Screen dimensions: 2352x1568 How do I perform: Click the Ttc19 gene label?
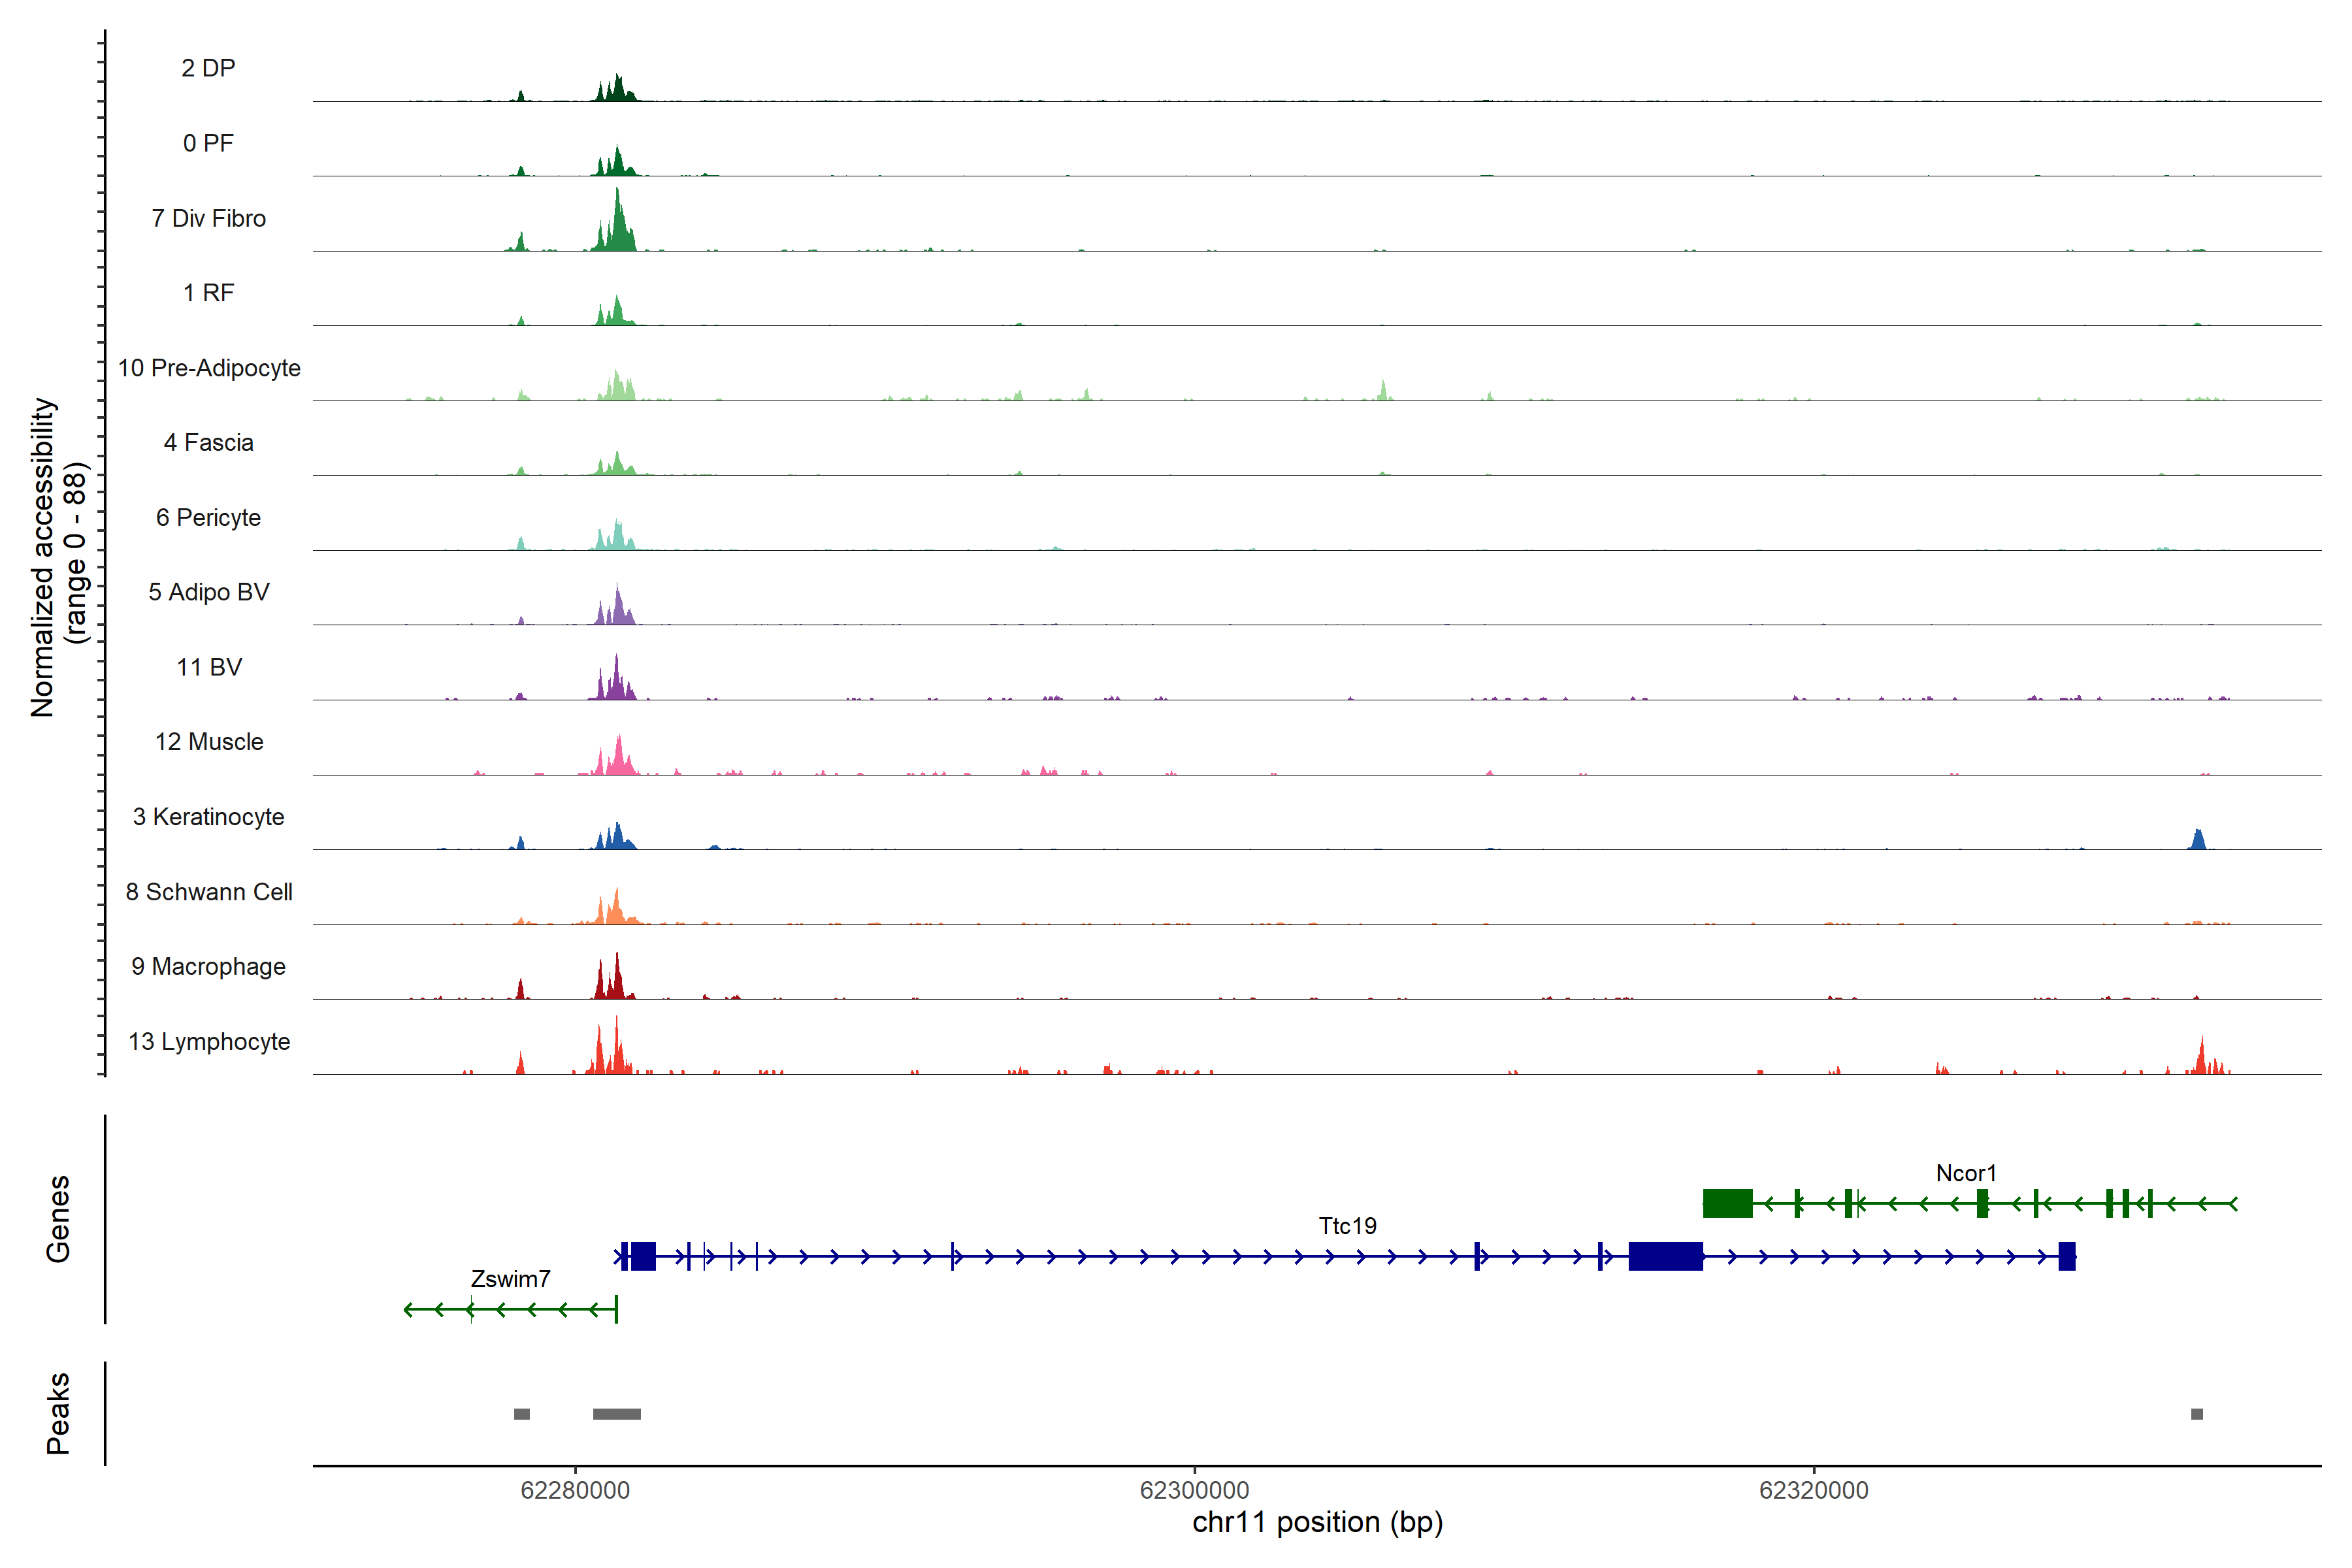pyautogui.click(x=1347, y=1226)
